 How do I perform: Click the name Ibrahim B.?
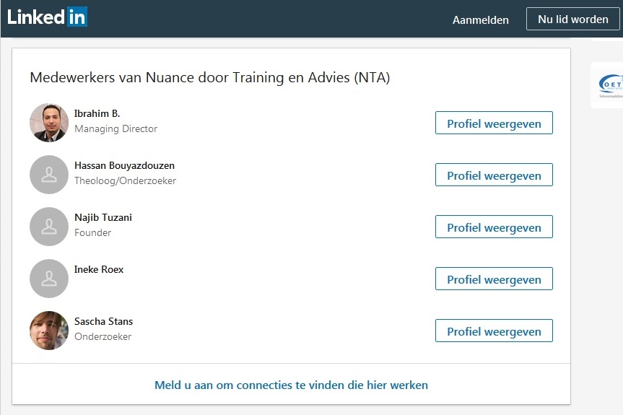pos(97,113)
